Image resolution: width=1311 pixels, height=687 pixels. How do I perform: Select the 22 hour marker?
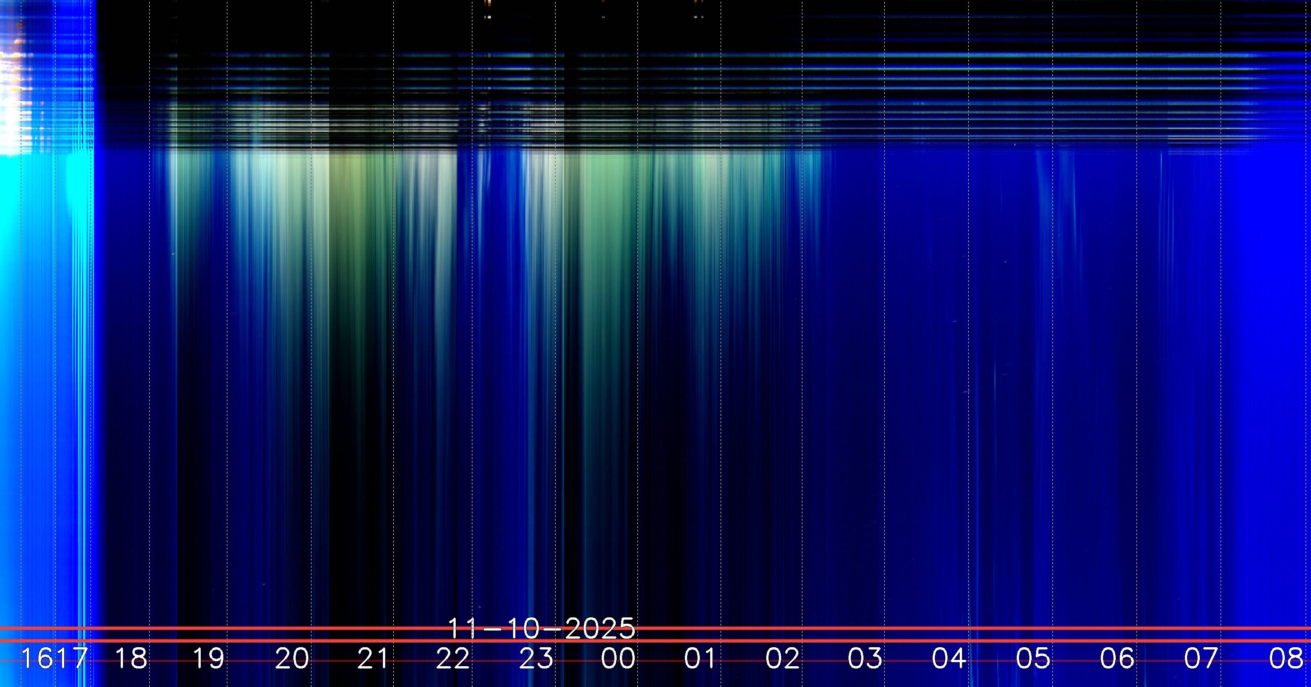[x=453, y=659]
